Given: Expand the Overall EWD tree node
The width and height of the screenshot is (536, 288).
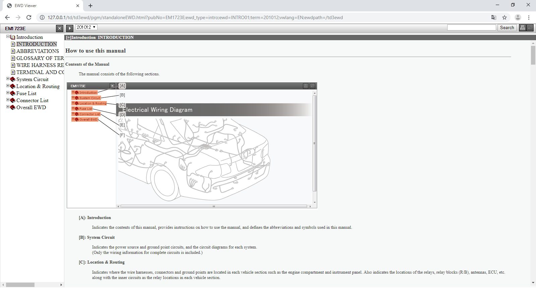Looking at the screenshot, I should pyautogui.click(x=8, y=107).
